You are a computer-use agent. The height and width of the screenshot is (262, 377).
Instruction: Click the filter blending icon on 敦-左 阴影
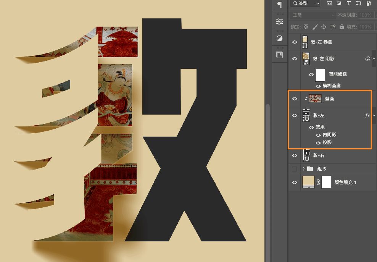coord(367,59)
